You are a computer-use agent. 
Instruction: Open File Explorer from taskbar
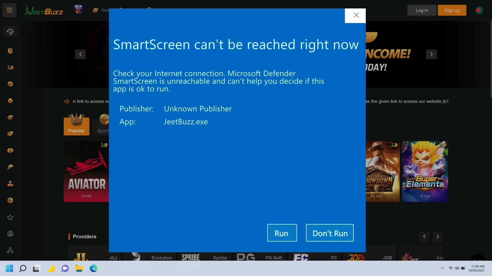click(x=79, y=268)
